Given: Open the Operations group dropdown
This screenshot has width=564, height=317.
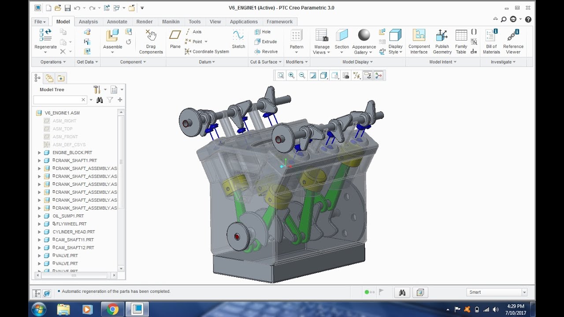Looking at the screenshot, I should [53, 62].
